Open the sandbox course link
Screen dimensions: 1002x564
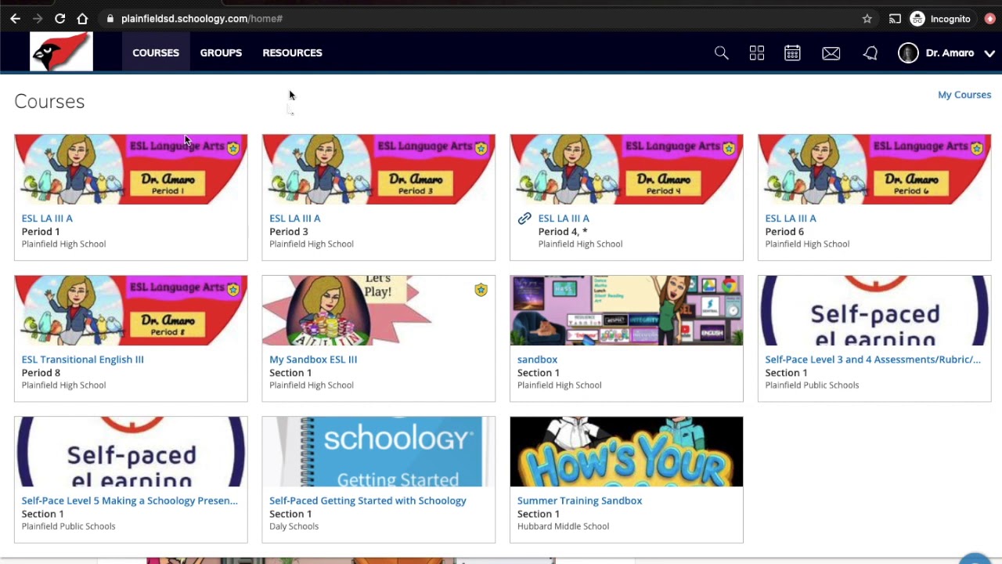537,360
